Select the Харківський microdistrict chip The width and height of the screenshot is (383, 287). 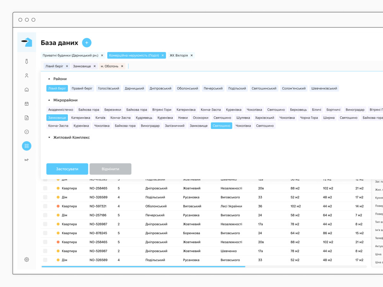click(265, 117)
